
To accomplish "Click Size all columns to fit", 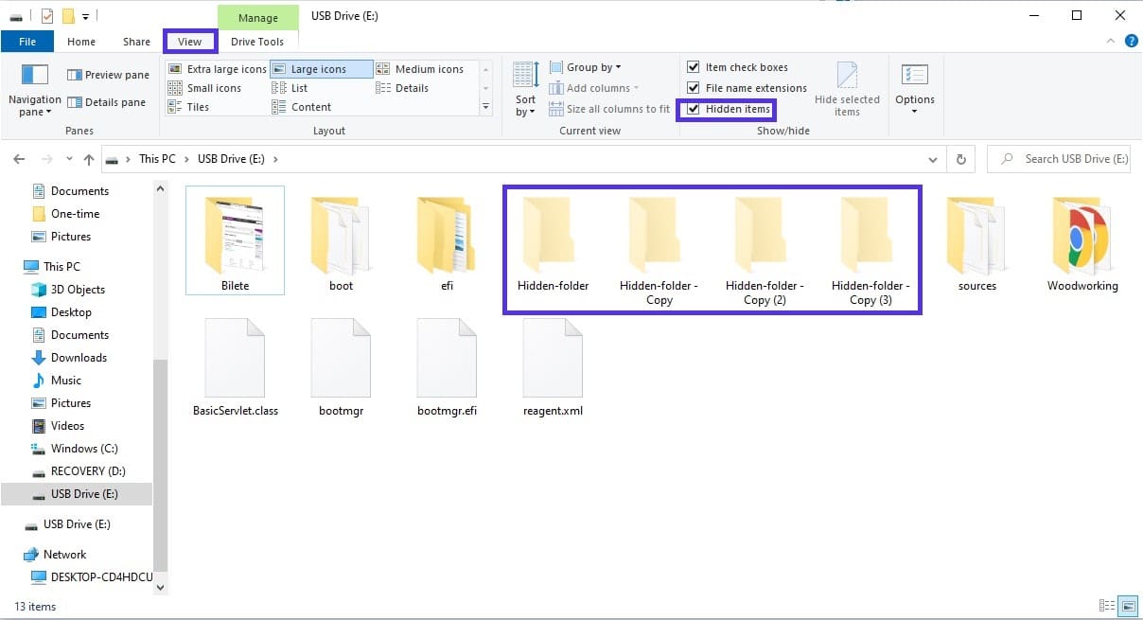I will pyautogui.click(x=609, y=109).
